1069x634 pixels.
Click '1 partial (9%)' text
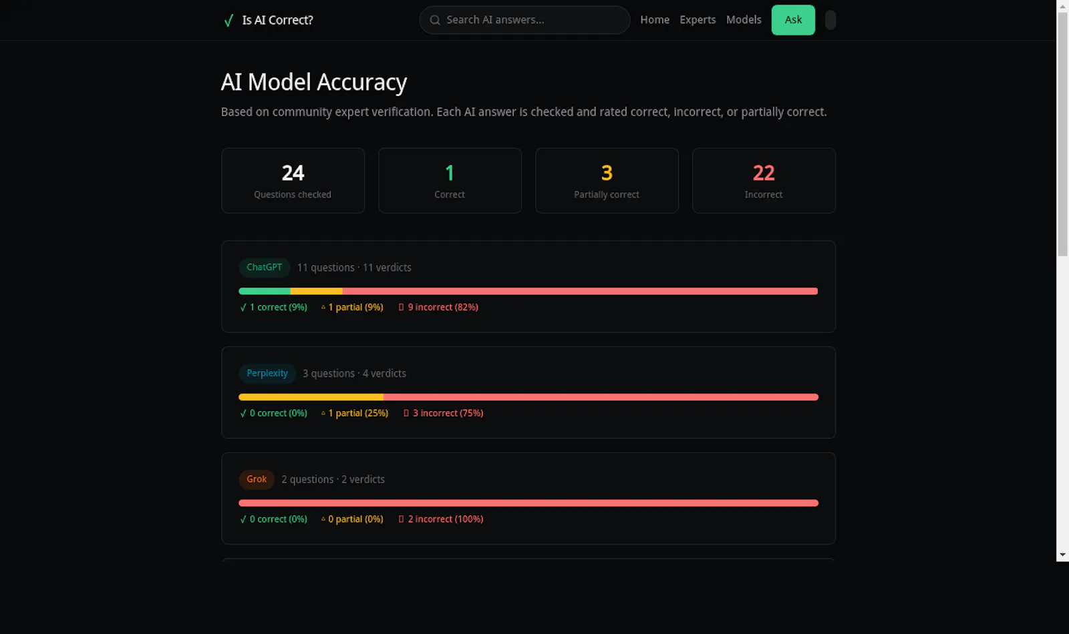click(355, 308)
